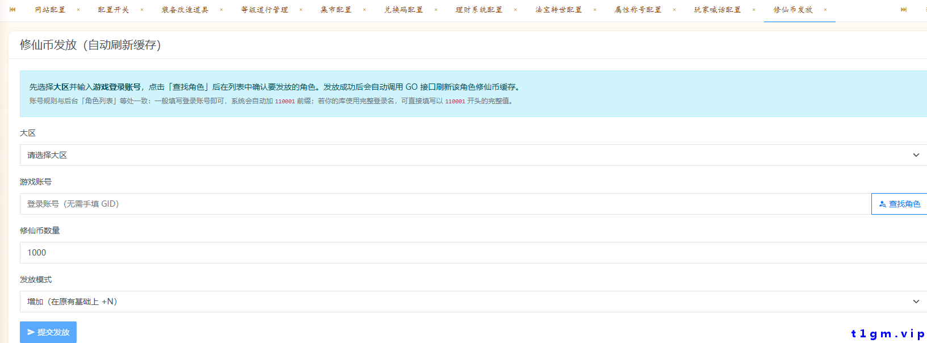Close the 等级道行管理 tab

pos(301,10)
